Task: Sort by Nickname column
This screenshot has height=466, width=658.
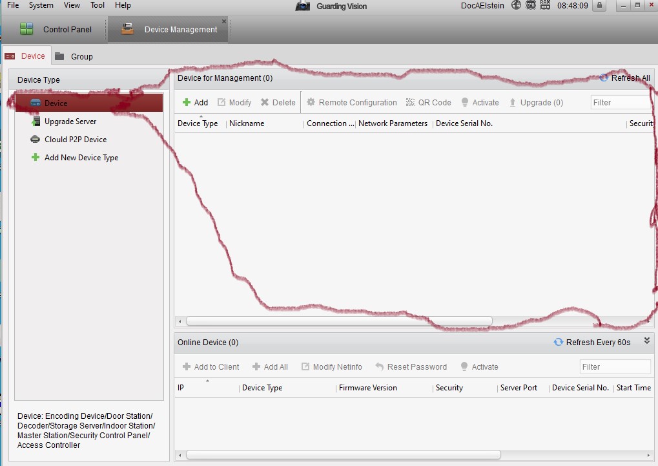Action: (247, 123)
